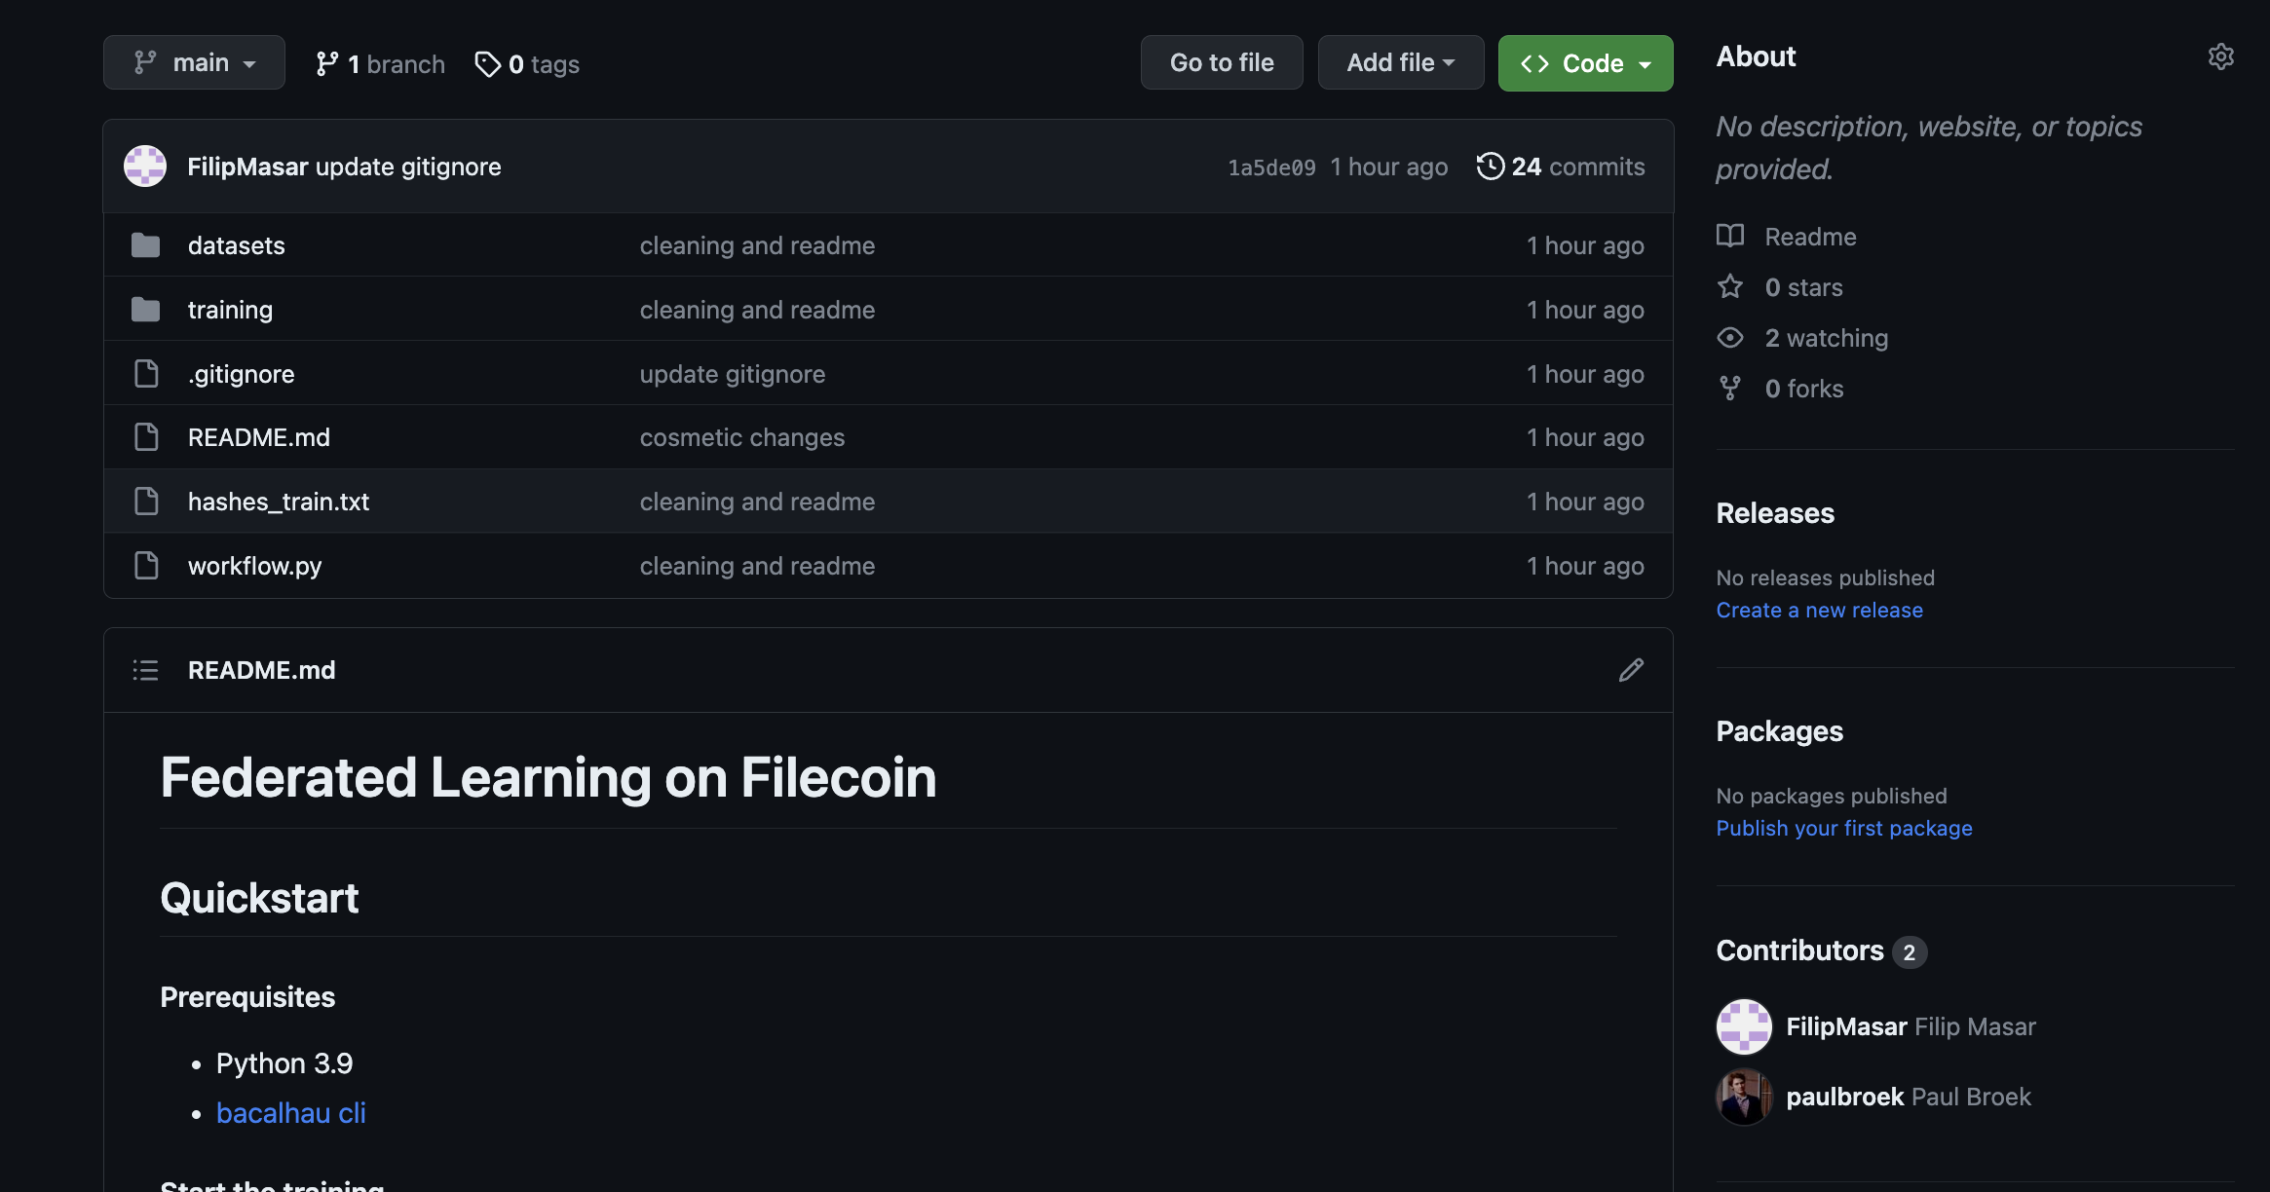Click on hashes_train.txt file

point(278,500)
